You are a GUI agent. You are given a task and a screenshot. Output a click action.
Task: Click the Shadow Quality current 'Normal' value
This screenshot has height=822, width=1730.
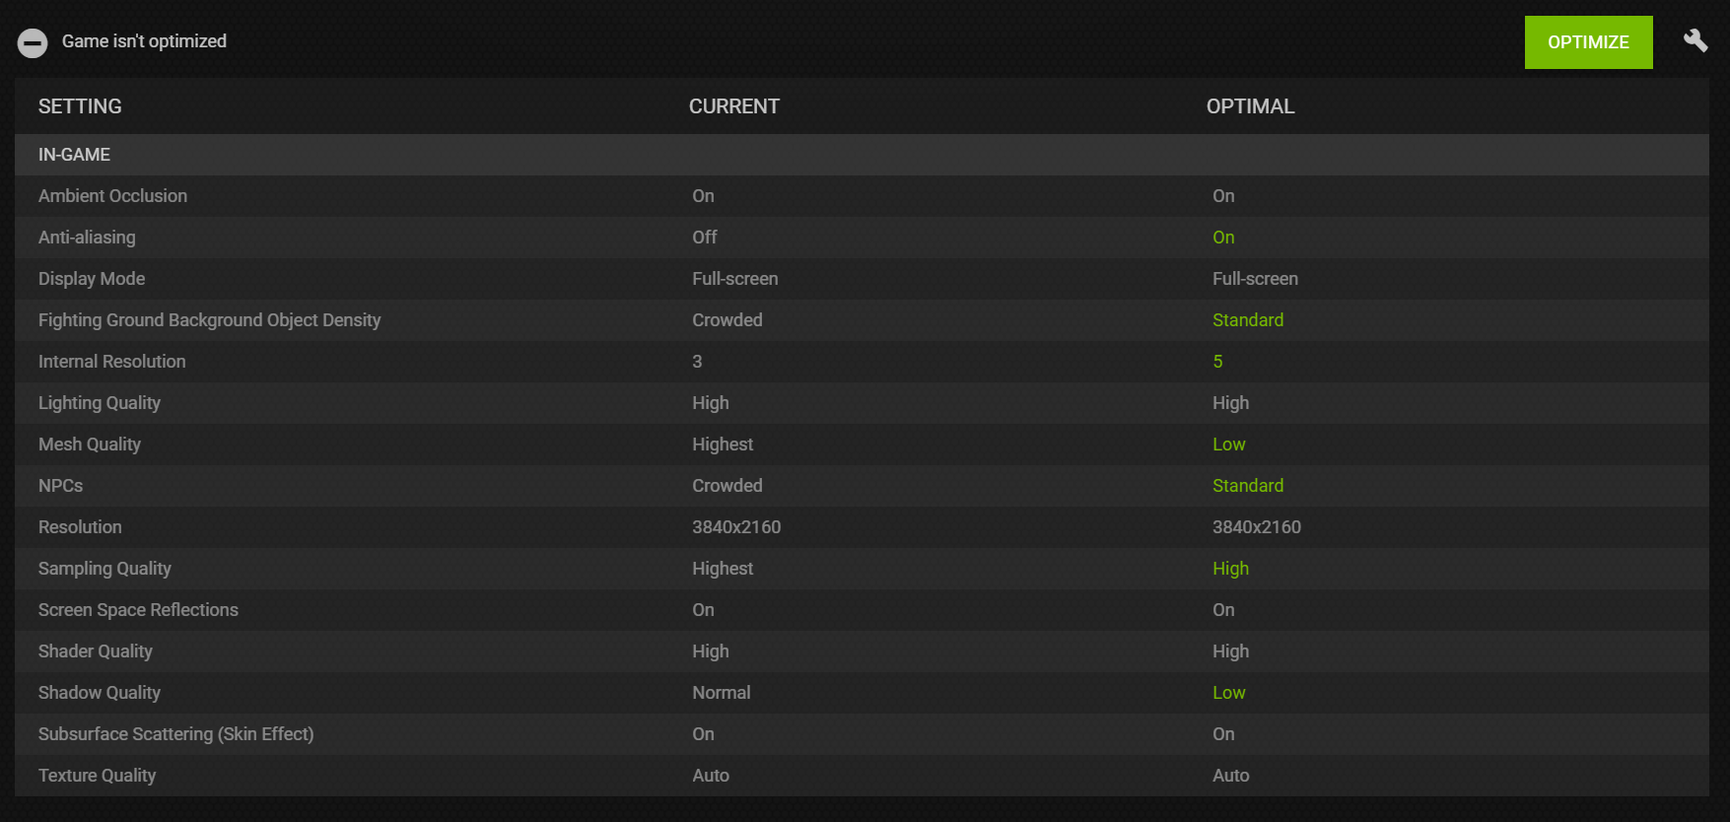point(721,693)
